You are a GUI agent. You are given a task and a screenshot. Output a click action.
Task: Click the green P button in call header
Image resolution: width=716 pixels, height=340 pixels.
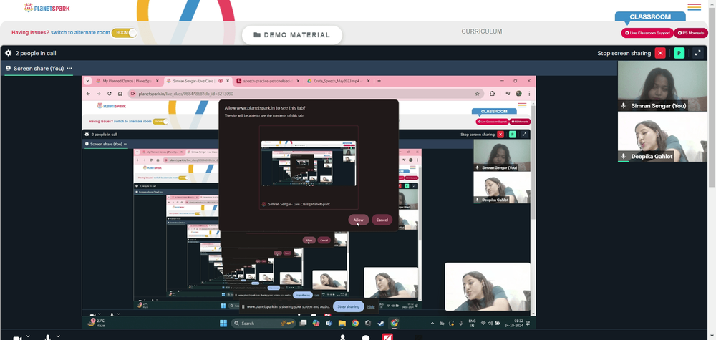tap(679, 53)
